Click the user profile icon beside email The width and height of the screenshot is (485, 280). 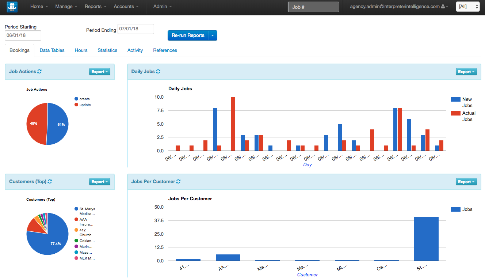click(x=443, y=7)
